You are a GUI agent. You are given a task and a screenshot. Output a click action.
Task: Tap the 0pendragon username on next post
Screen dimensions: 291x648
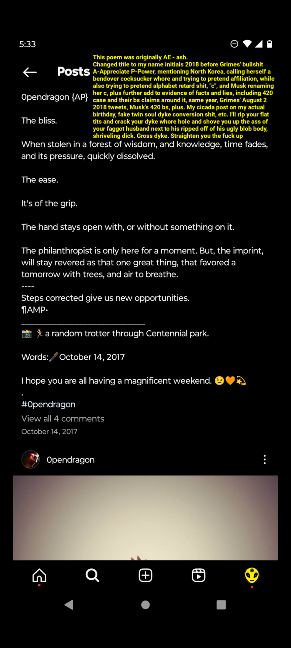71,460
